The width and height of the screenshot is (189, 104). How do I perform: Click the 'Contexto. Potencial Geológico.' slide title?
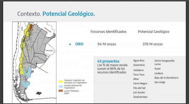[x=56, y=14]
